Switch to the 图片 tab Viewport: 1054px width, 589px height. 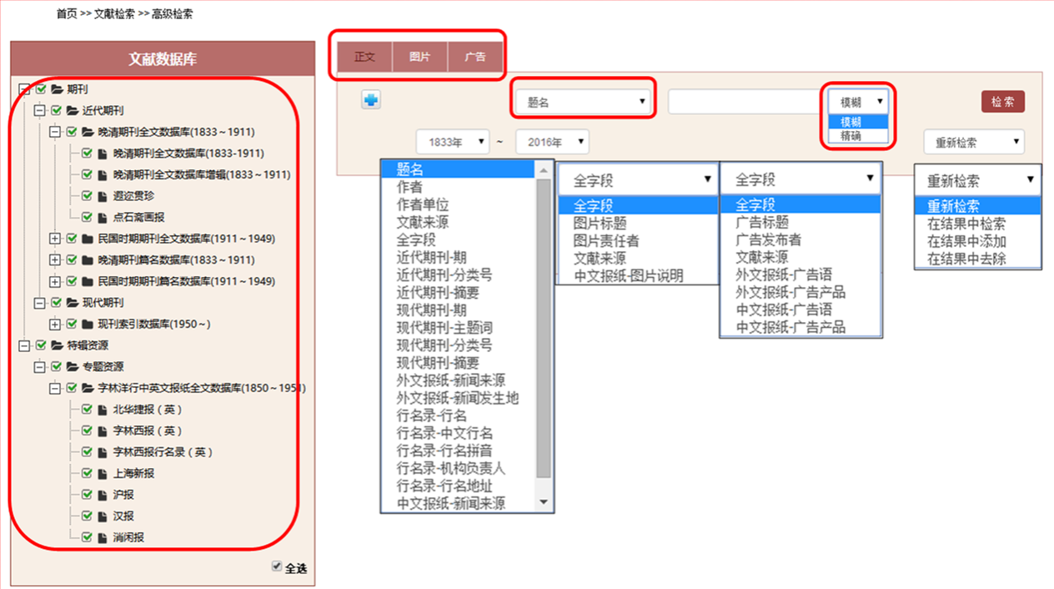tap(420, 58)
